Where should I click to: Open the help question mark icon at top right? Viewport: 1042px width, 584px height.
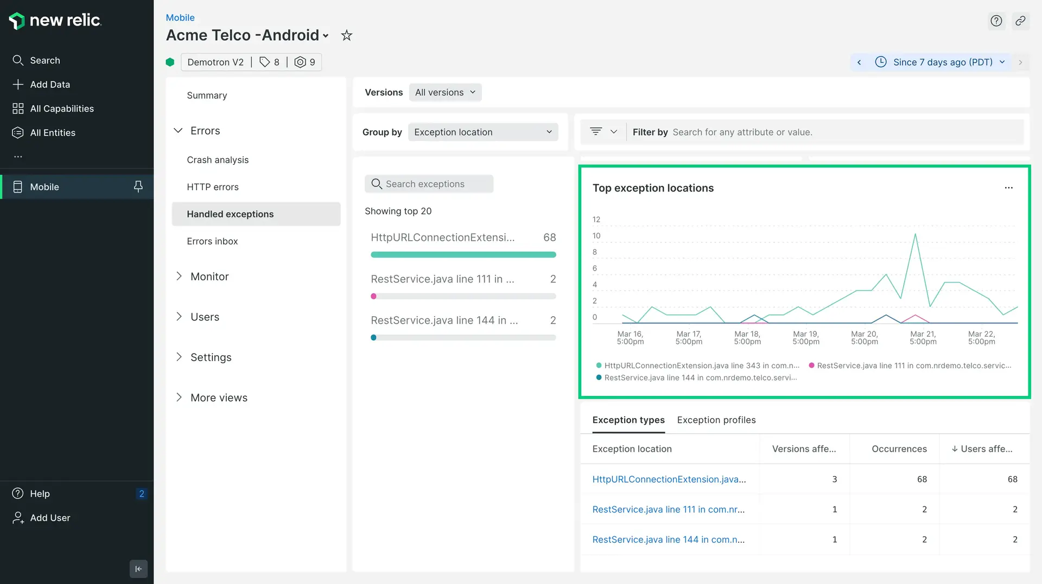tap(996, 21)
